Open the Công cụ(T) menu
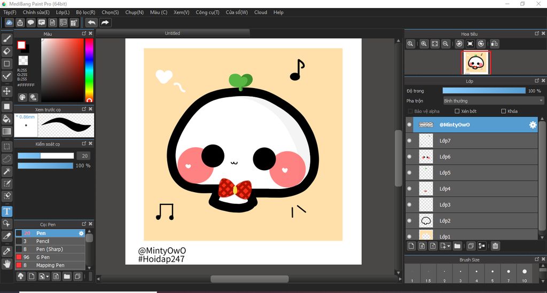This screenshot has width=547, height=293. click(208, 12)
